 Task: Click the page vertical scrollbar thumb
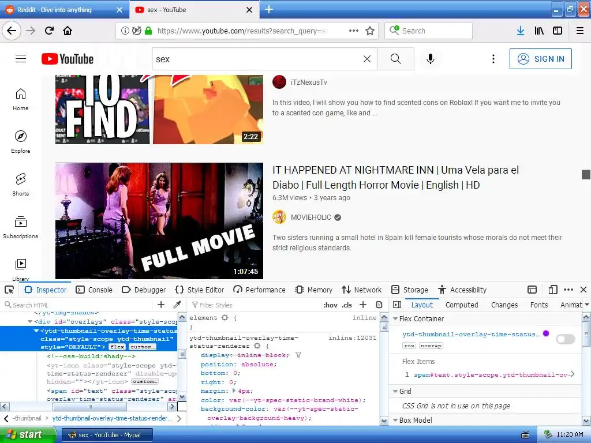[x=586, y=174]
